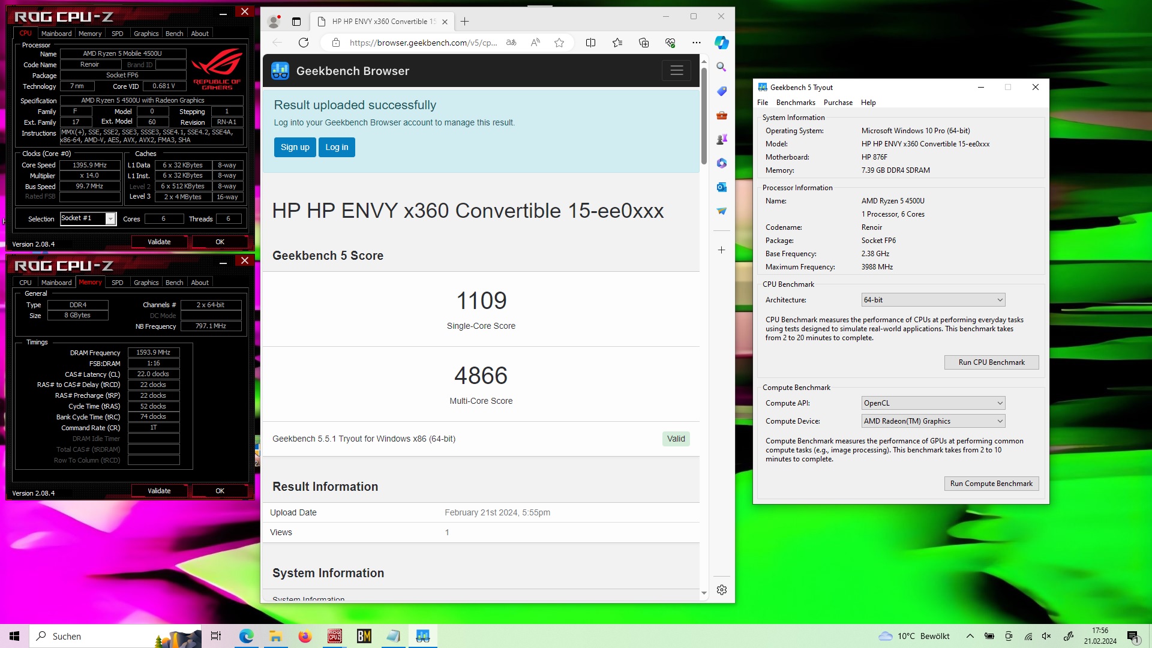Screen dimensions: 1152x648
Task: Click the scrollbar down arrow on Geekbench page
Action: point(704,593)
